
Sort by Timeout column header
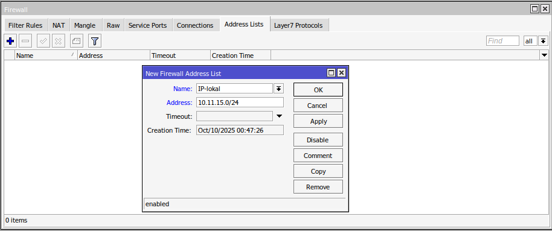pyautogui.click(x=180, y=55)
